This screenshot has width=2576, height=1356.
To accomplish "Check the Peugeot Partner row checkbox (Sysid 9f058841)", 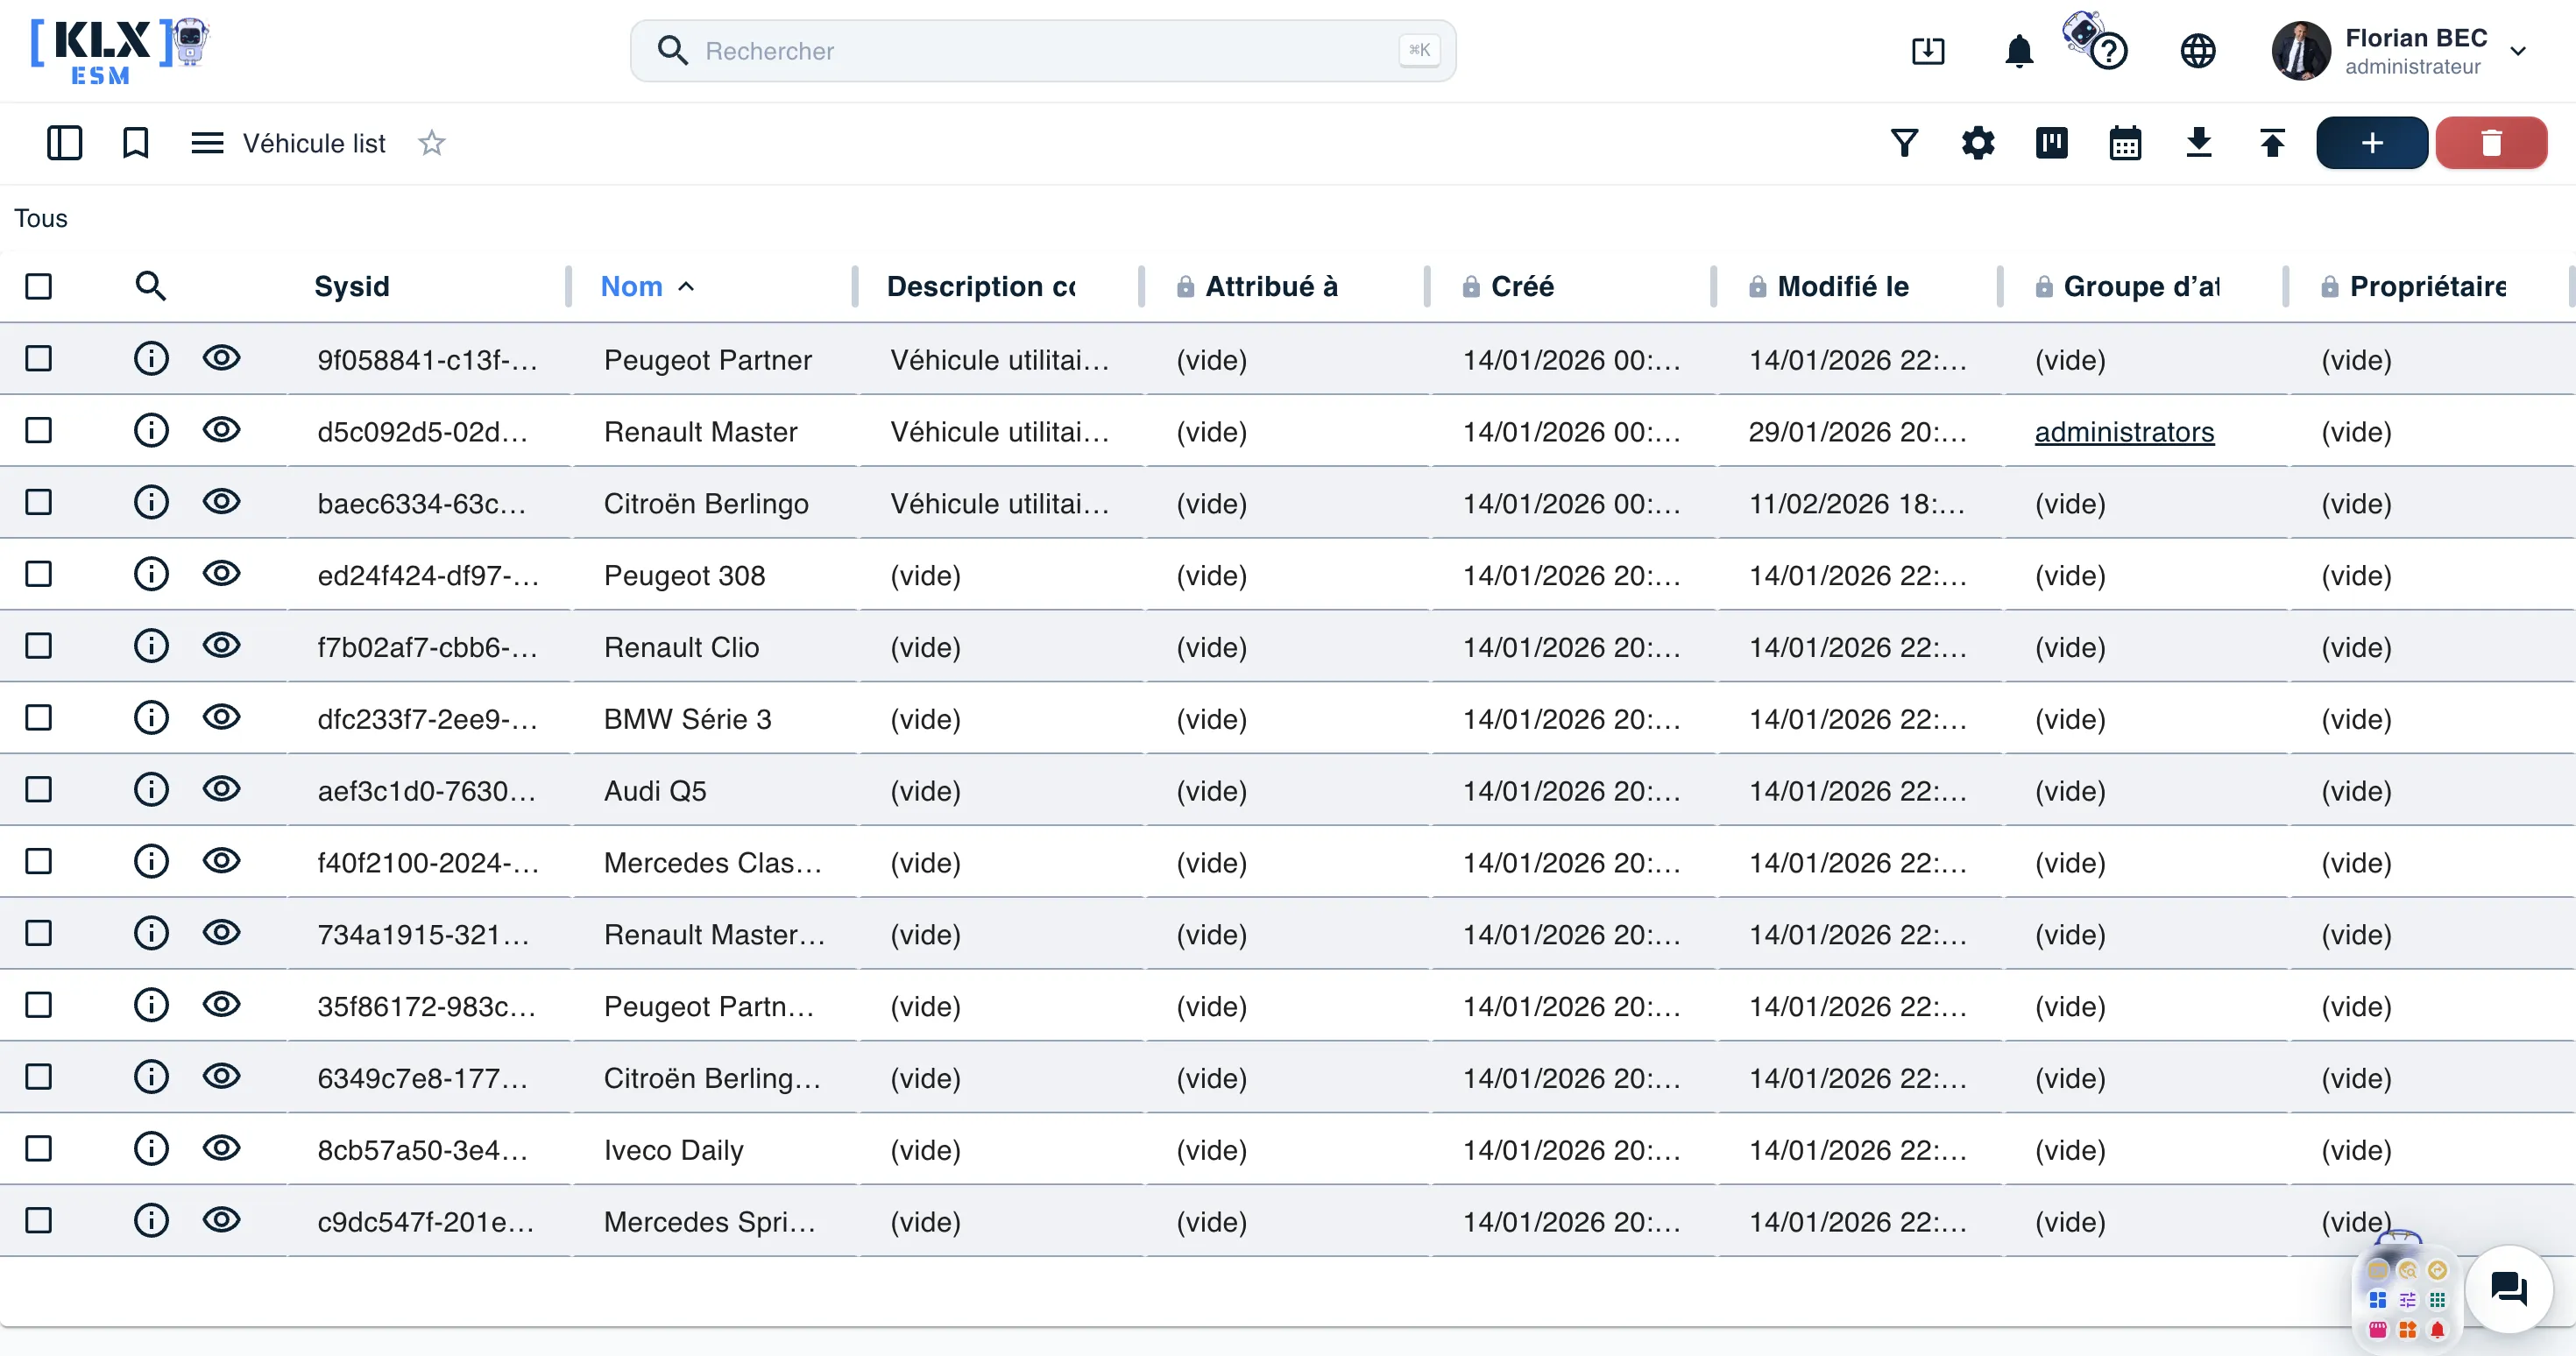I will pyautogui.click(x=39, y=358).
